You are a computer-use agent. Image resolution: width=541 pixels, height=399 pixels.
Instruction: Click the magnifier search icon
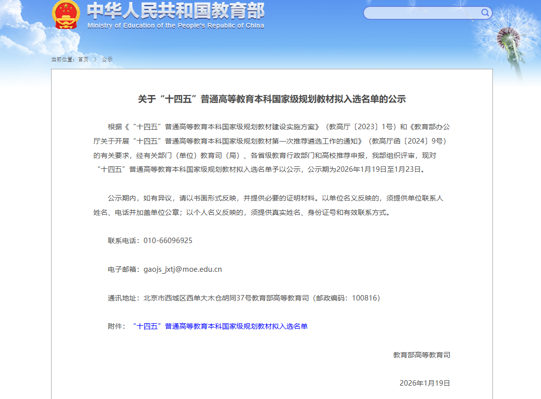click(485, 13)
